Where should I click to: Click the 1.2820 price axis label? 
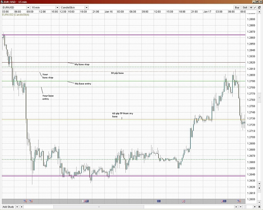(x=251, y=63)
